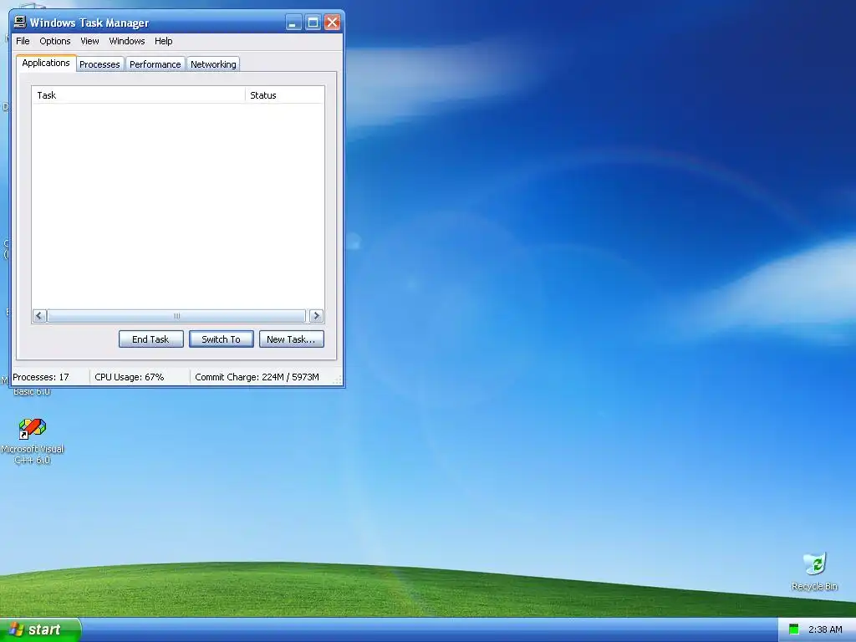Maximize the Task Manager window
Viewport: 856px width, 642px height.
point(313,23)
